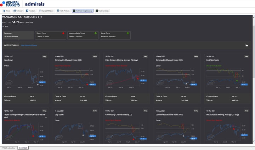255x150 pixels.
Task: Click the Price Crosses Moving Average (21-day) title
Action: (222, 115)
